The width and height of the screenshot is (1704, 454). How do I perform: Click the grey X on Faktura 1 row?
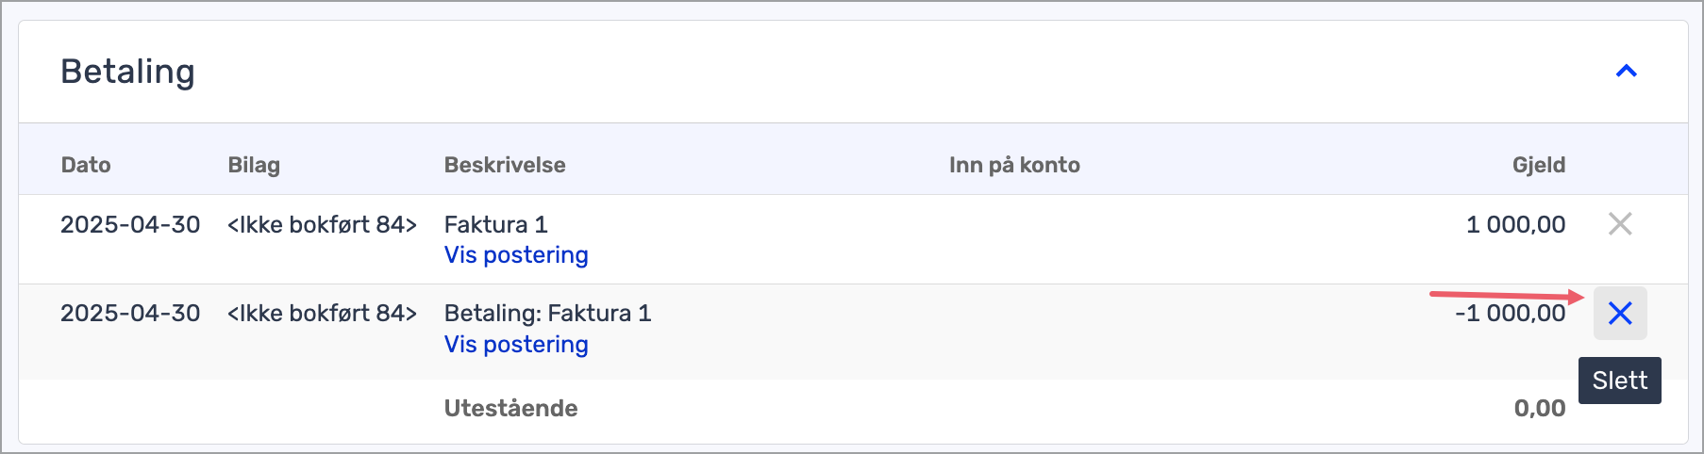[1620, 224]
